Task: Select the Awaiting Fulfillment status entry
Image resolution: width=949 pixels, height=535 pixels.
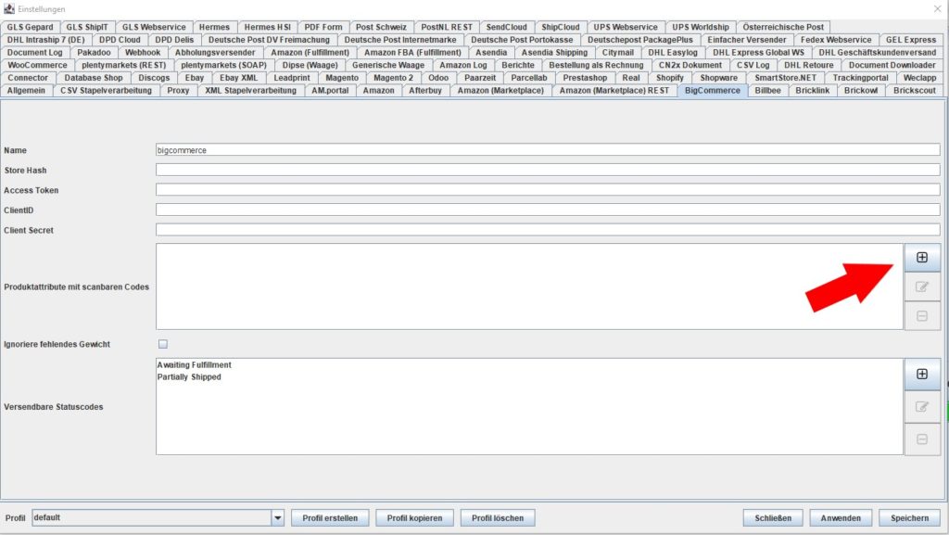Action: pyautogui.click(x=195, y=365)
